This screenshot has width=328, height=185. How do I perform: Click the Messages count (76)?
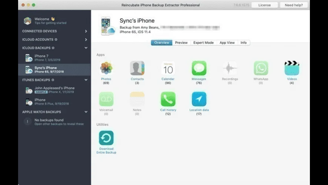tap(199, 83)
